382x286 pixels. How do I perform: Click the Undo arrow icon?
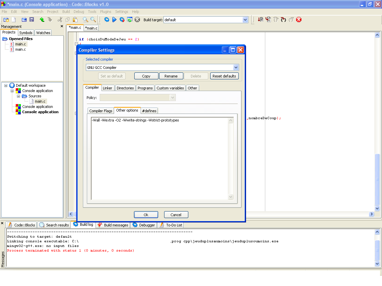42,20
